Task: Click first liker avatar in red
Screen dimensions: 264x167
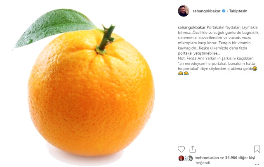Action: [181, 158]
